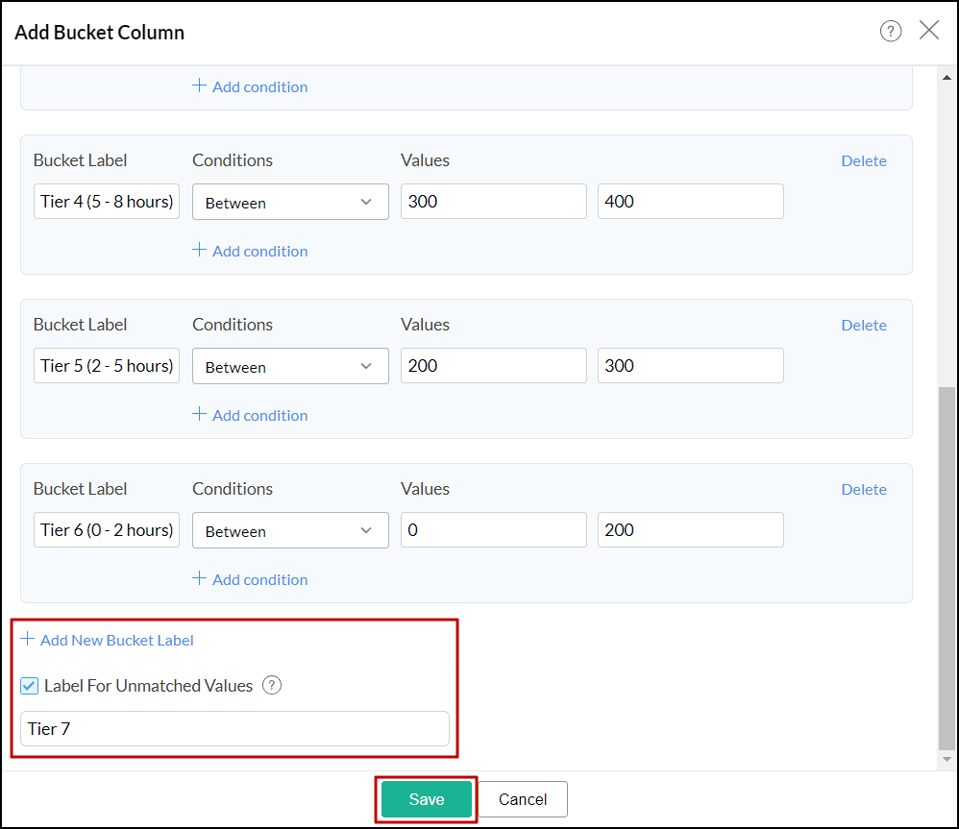
Task: Select Tier 6 upper value field showing 200
Action: [x=690, y=530]
